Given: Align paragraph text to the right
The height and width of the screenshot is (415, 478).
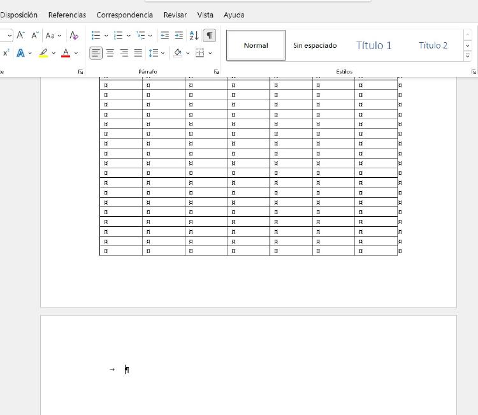Looking at the screenshot, I should pyautogui.click(x=124, y=53).
